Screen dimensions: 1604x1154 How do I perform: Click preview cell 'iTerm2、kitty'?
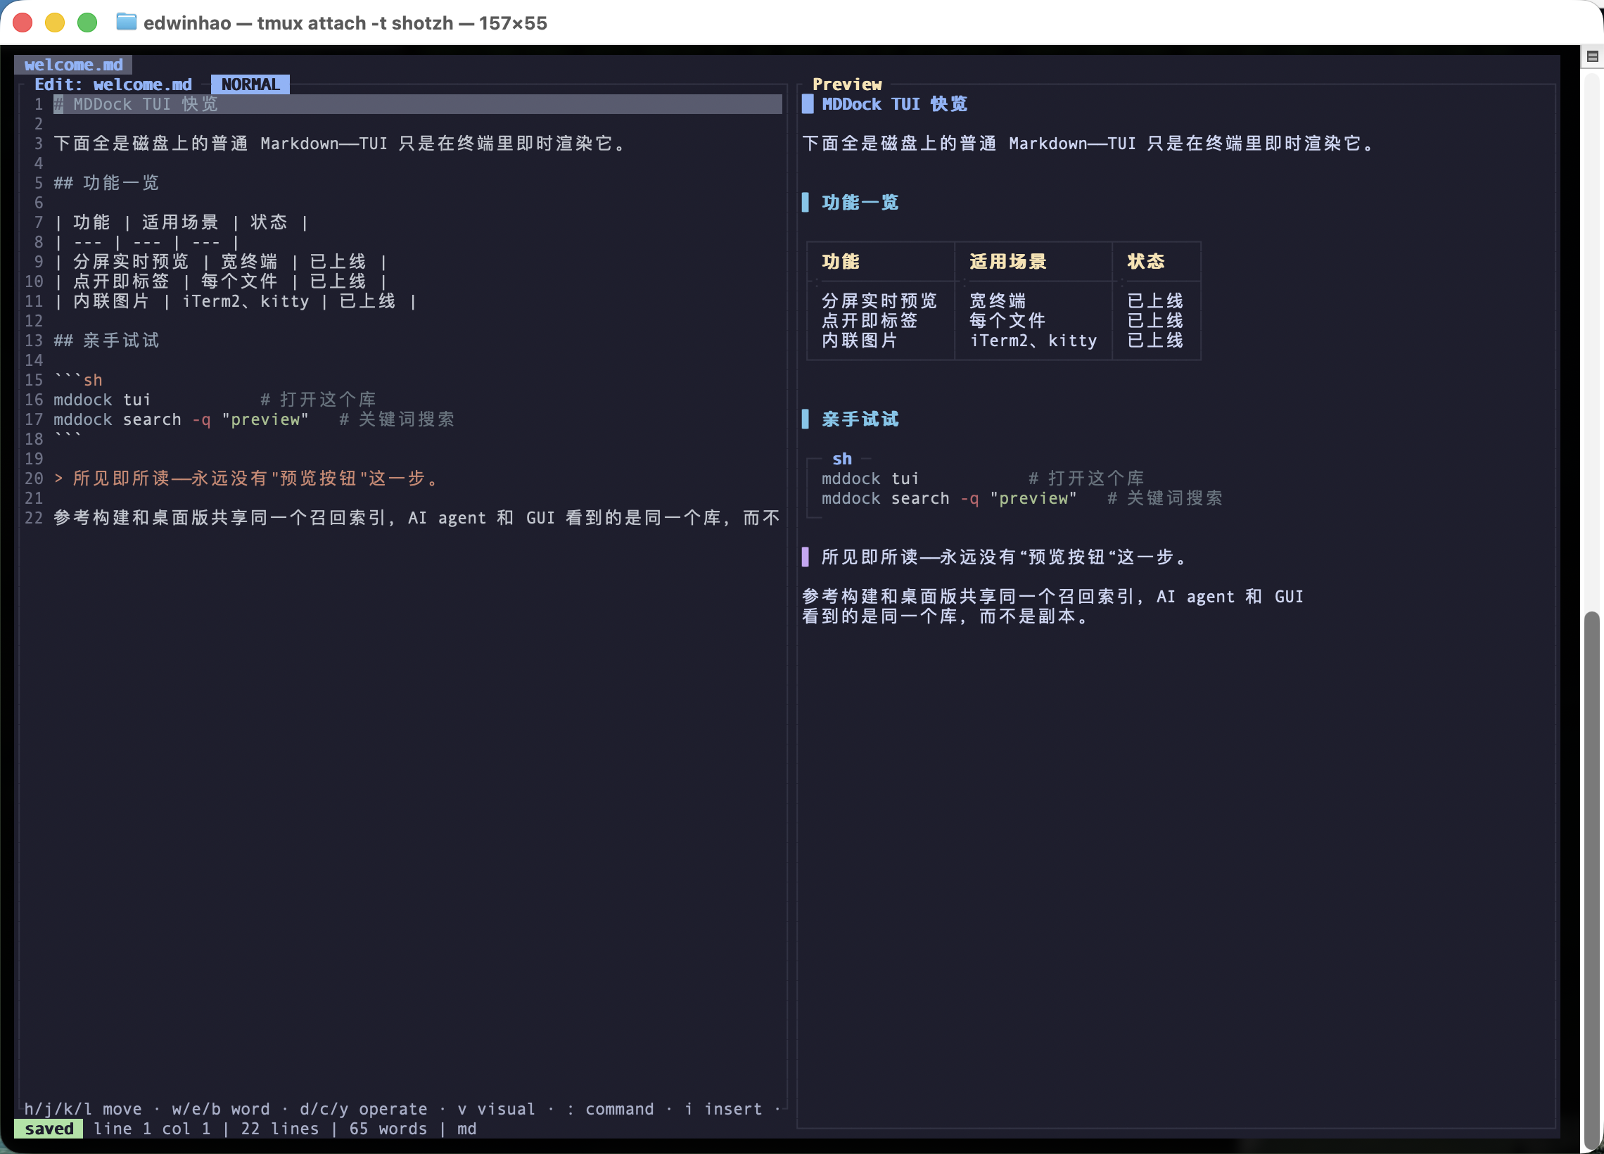pyautogui.click(x=1033, y=341)
